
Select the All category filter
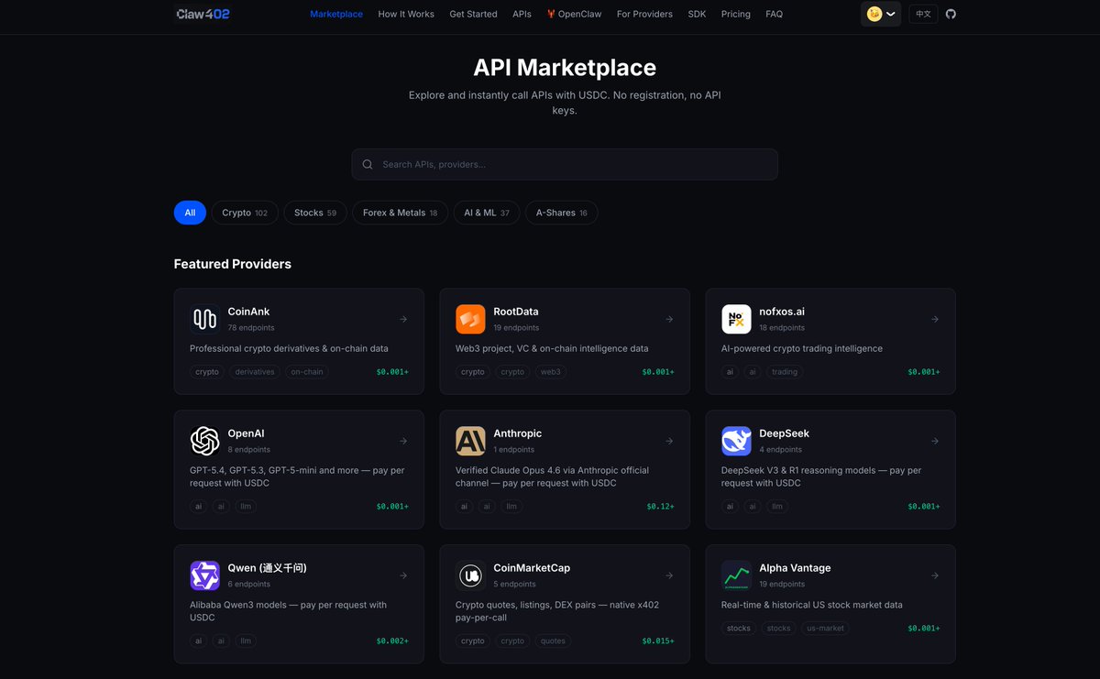click(x=190, y=213)
